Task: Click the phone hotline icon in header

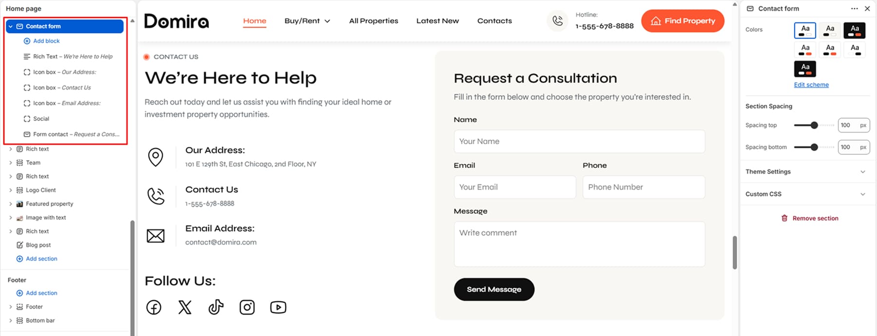Action: 558,21
